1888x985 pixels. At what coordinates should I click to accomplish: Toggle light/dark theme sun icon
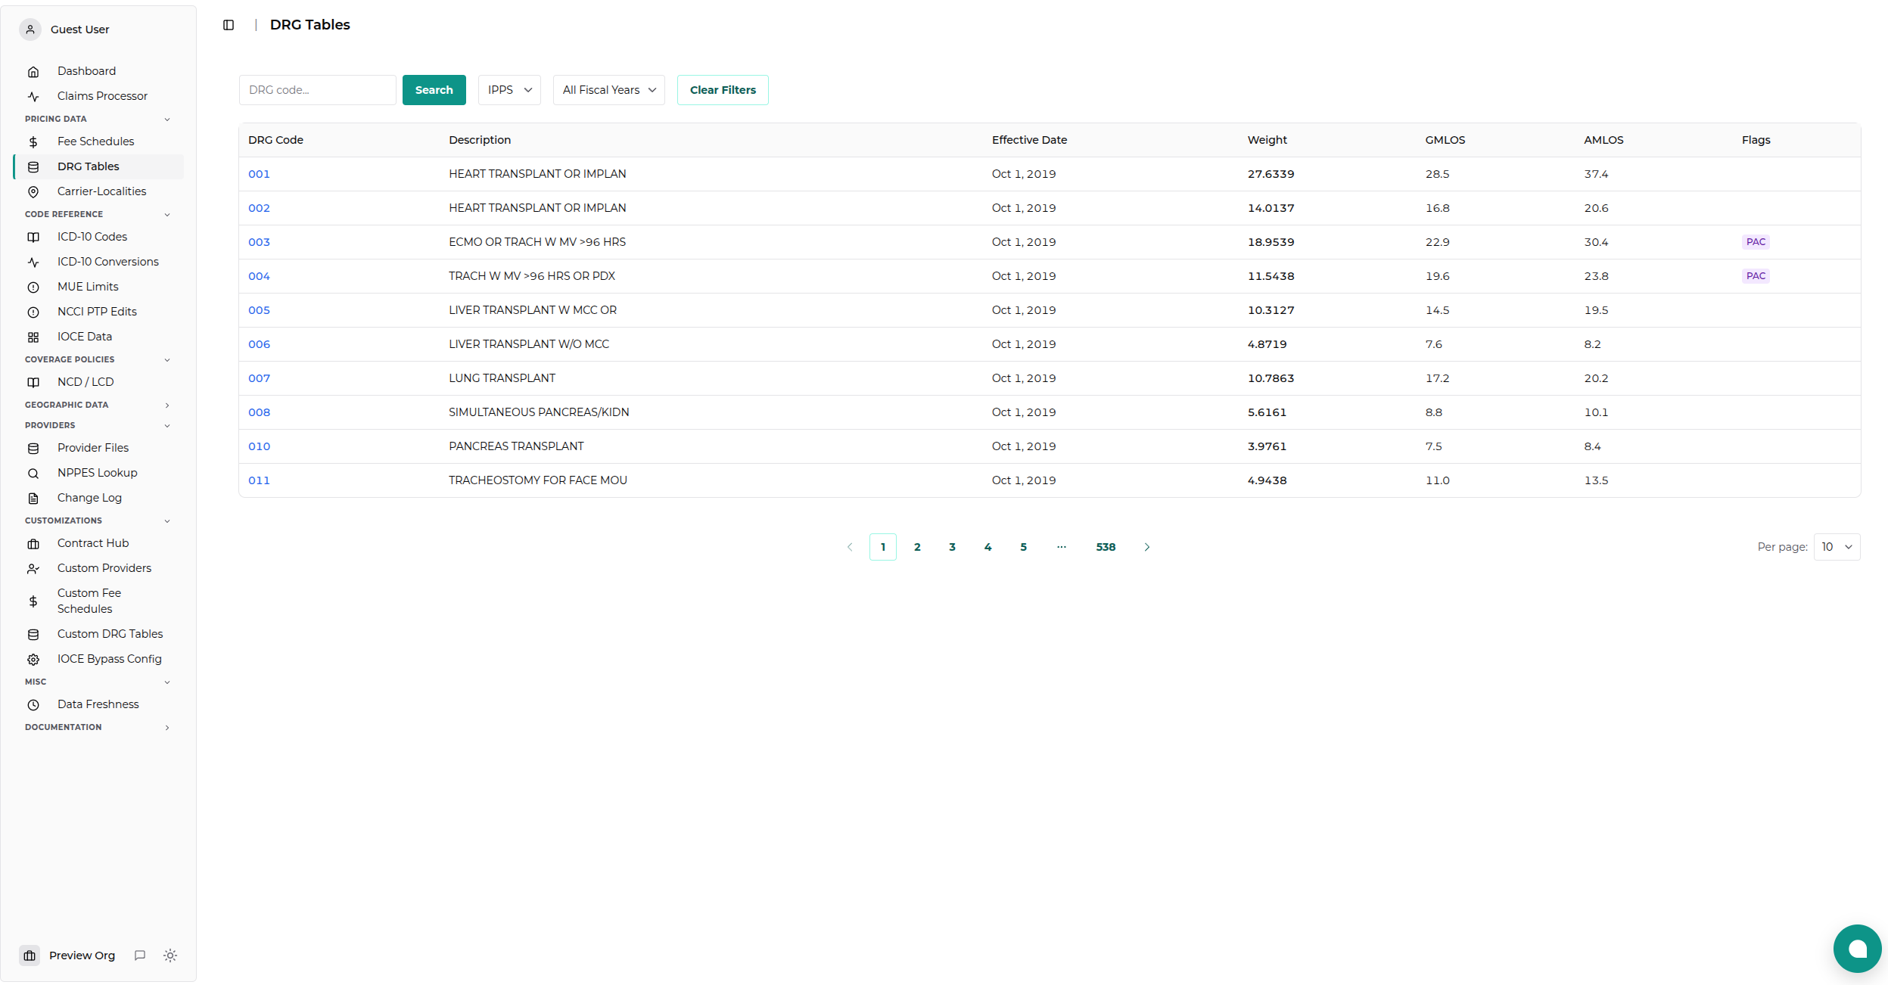click(170, 955)
